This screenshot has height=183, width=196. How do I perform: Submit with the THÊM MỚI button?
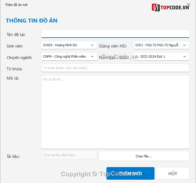(130, 173)
